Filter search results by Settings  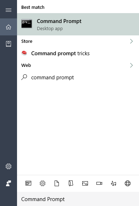pyautogui.click(x=43, y=183)
